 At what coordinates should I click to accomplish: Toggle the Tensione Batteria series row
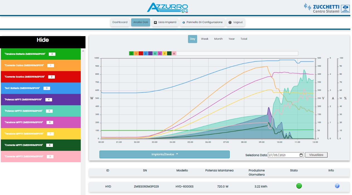pyautogui.click(x=41, y=54)
